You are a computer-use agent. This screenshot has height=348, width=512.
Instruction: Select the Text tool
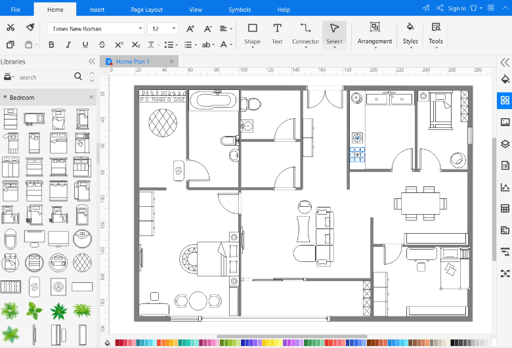pyautogui.click(x=277, y=35)
